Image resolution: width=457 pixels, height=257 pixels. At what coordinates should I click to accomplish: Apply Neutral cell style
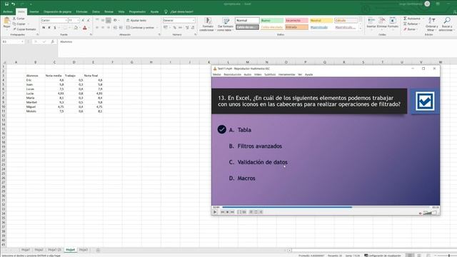click(321, 21)
